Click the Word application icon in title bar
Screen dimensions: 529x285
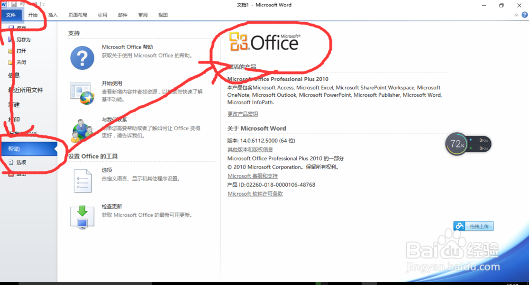pyautogui.click(x=4, y=4)
